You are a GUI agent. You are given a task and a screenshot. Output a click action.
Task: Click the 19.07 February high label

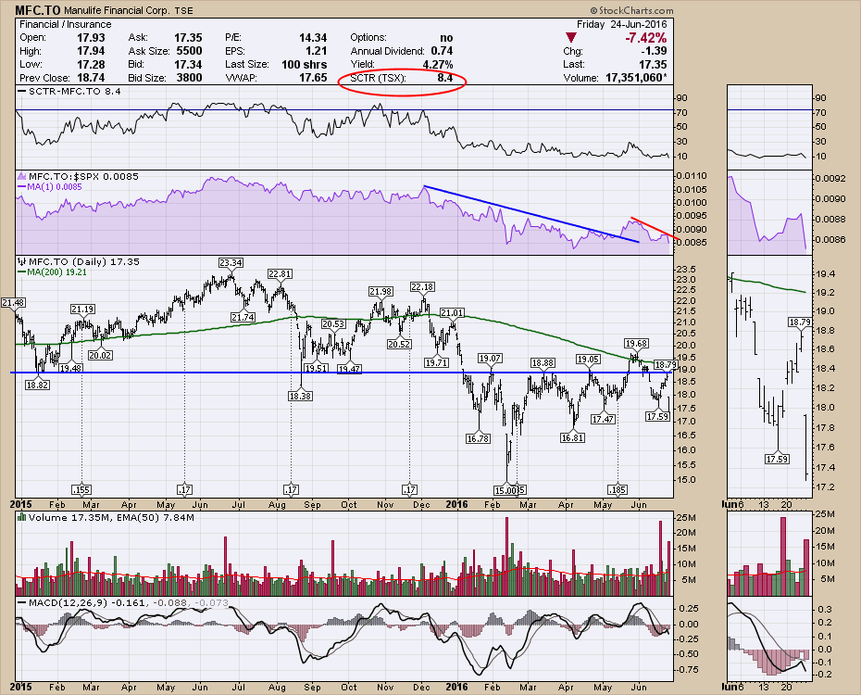click(490, 359)
